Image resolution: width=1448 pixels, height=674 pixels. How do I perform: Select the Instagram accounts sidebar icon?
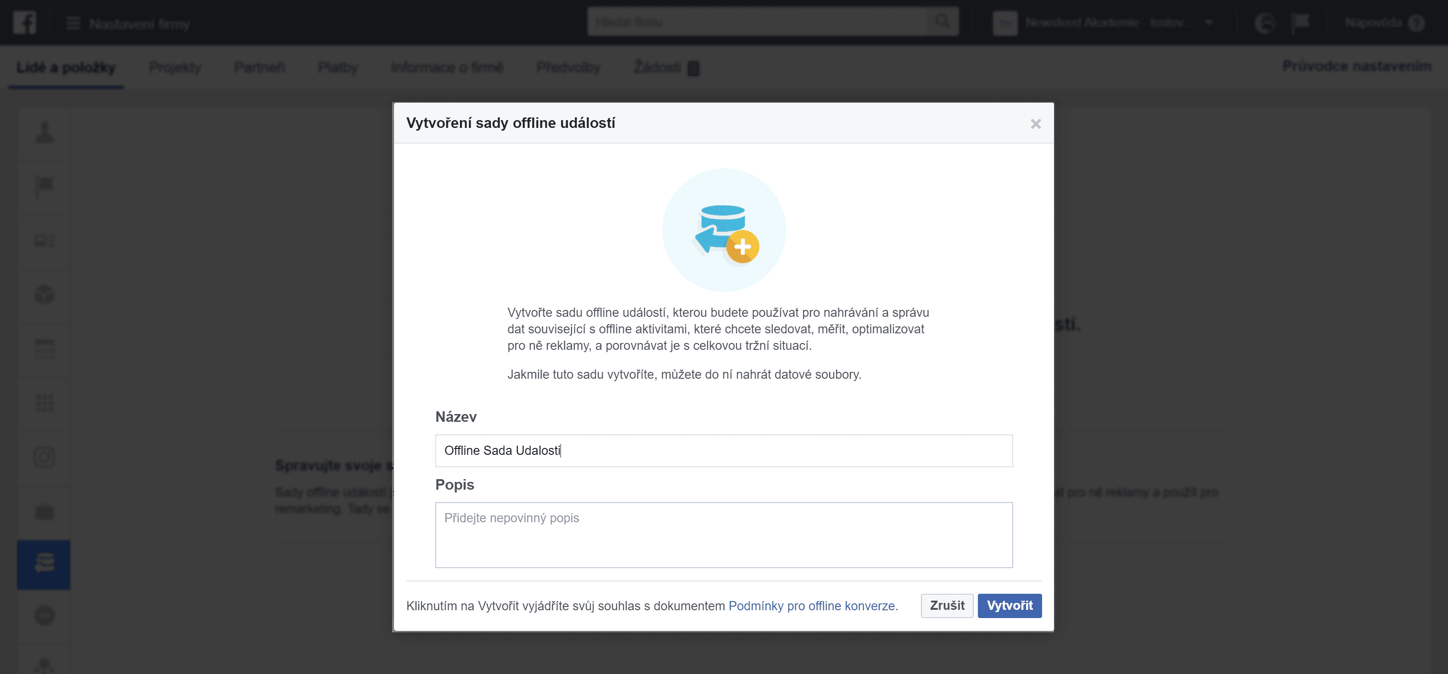44,457
